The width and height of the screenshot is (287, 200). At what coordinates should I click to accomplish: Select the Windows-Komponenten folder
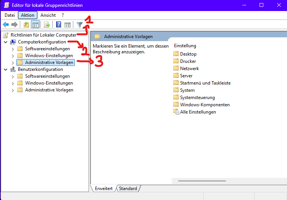pos(205,105)
